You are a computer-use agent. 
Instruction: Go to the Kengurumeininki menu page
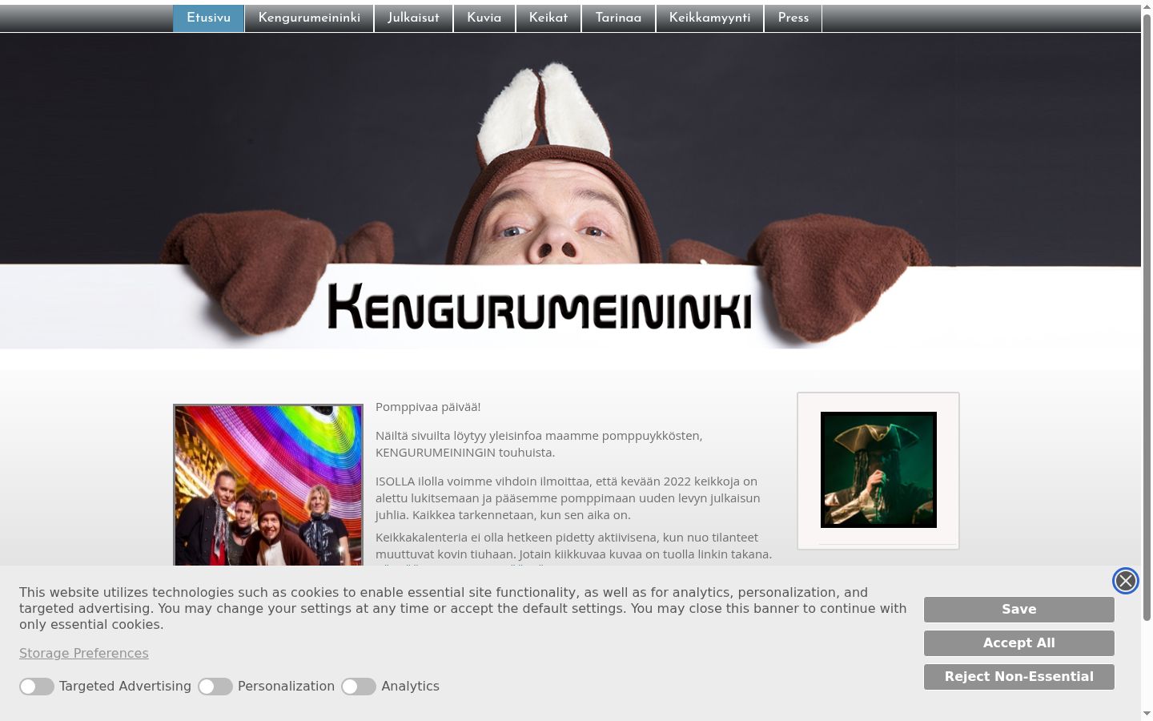[x=309, y=18]
